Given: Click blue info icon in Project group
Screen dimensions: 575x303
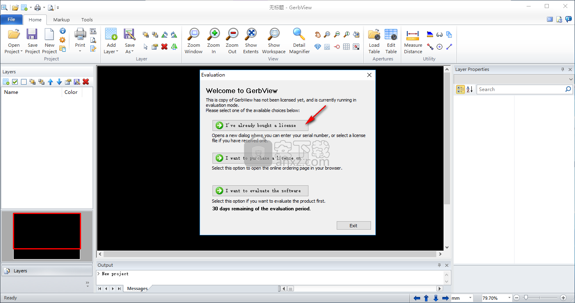Looking at the screenshot, I should (62, 31).
